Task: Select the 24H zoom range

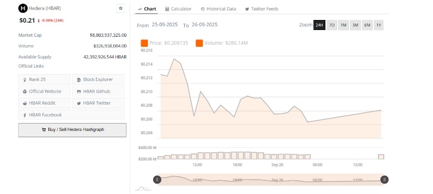Action: [x=319, y=25]
